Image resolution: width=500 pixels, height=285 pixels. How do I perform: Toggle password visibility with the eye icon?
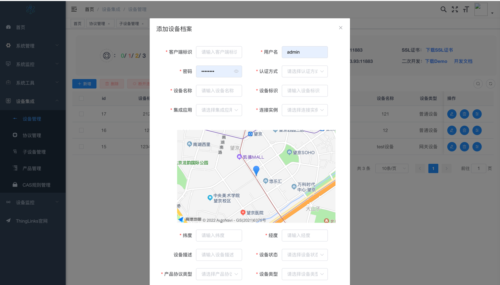coord(236,71)
